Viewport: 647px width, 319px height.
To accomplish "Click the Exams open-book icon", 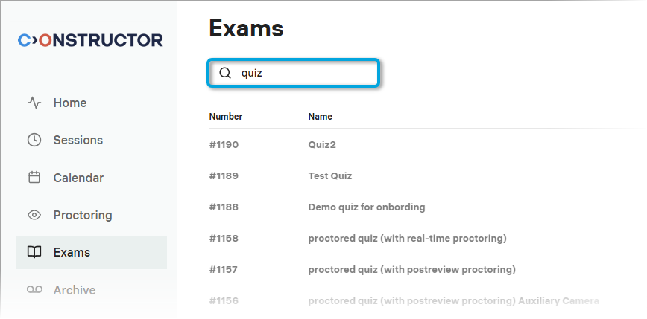I will click(34, 252).
